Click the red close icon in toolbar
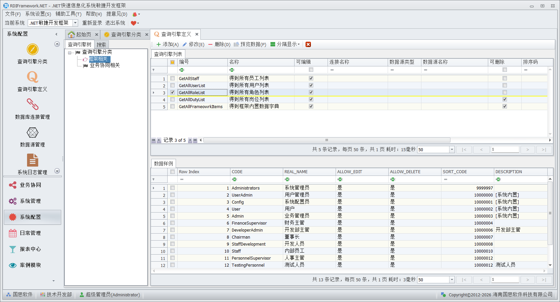 point(308,44)
